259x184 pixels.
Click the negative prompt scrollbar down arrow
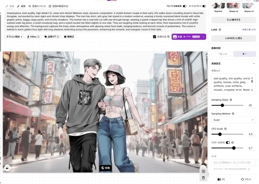point(252,90)
